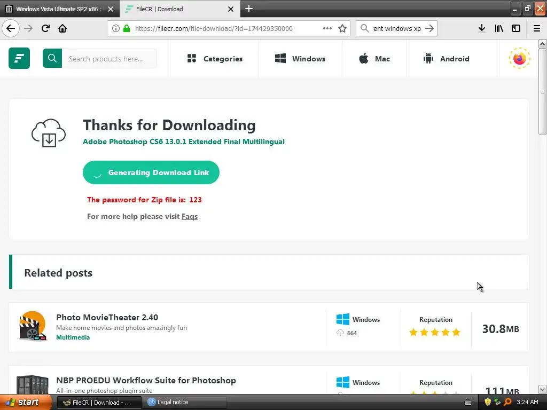Screen dimensions: 547x410
Task: Open the Windows section menu
Action: pyautogui.click(x=300, y=59)
